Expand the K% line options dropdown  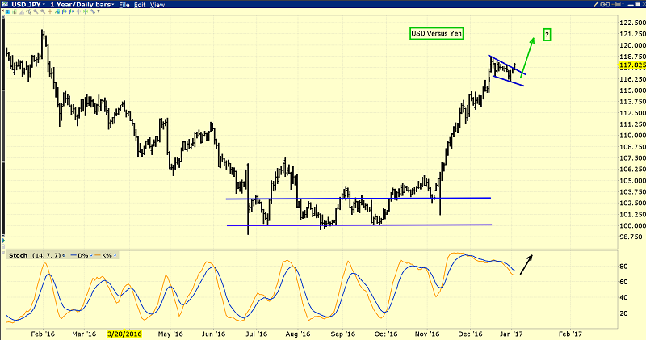[x=116, y=255]
